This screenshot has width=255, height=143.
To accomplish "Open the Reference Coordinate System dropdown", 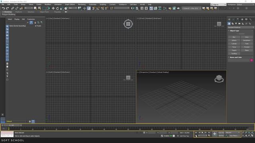I will click(73, 8).
